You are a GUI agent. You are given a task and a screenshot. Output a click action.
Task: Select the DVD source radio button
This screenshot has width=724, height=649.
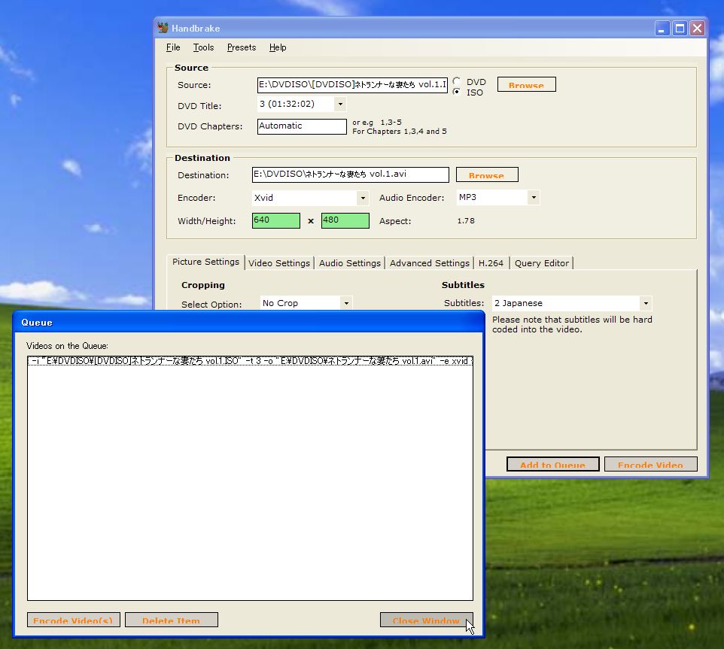click(457, 81)
